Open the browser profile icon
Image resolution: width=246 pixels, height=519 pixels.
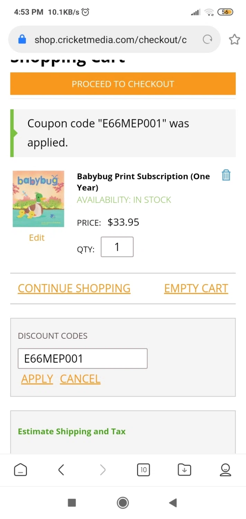[225, 470]
